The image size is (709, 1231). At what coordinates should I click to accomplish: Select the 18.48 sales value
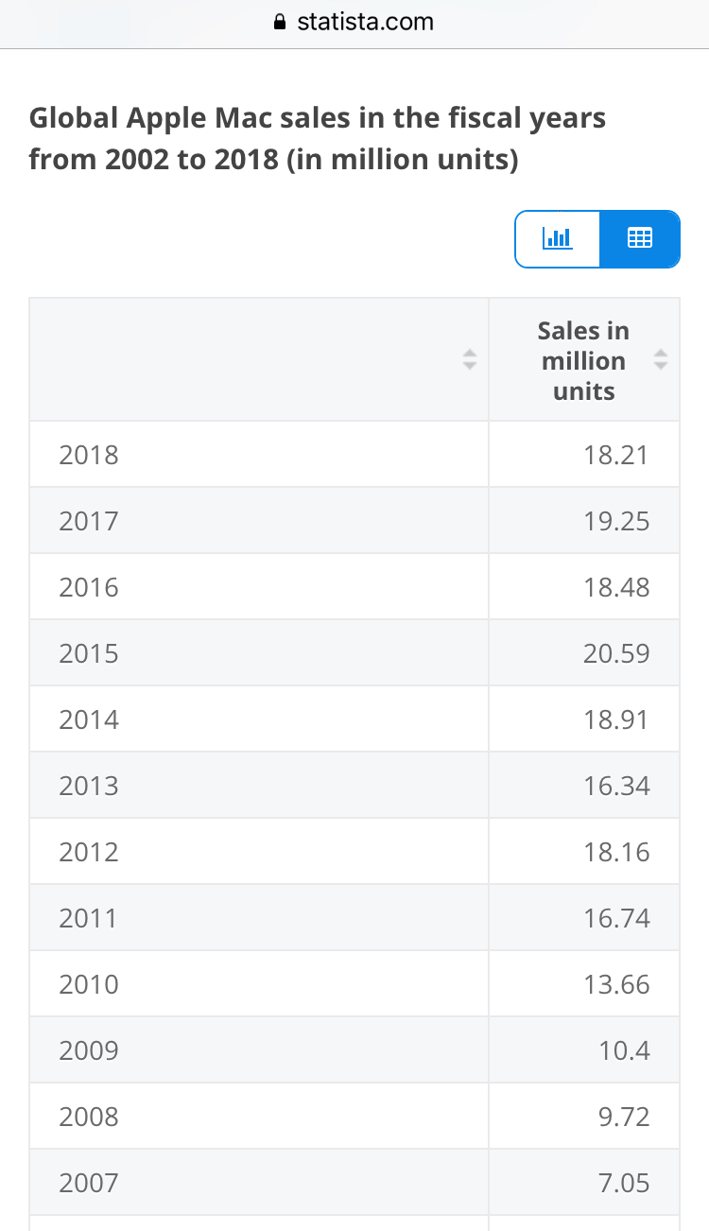point(616,587)
